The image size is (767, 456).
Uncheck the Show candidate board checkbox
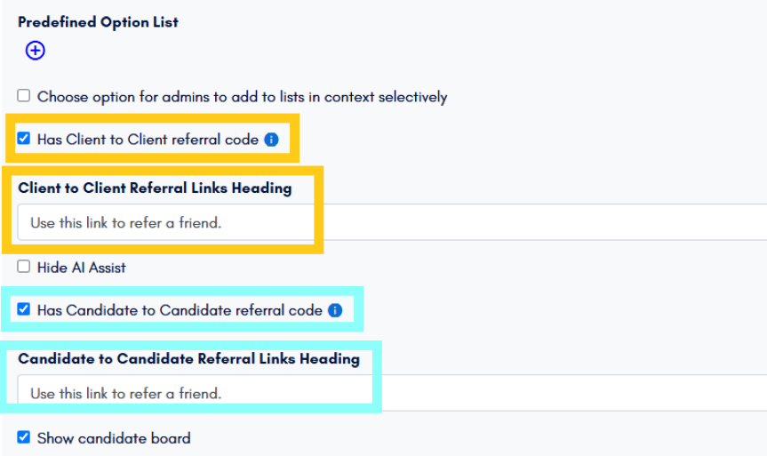tap(23, 437)
